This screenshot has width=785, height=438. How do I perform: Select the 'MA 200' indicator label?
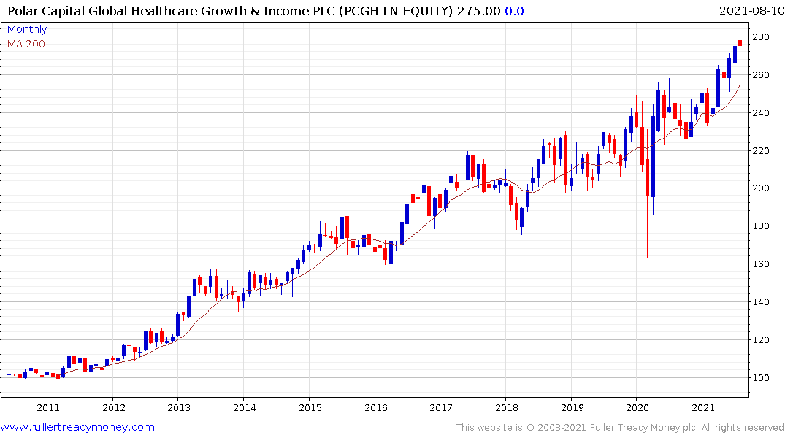coord(26,44)
